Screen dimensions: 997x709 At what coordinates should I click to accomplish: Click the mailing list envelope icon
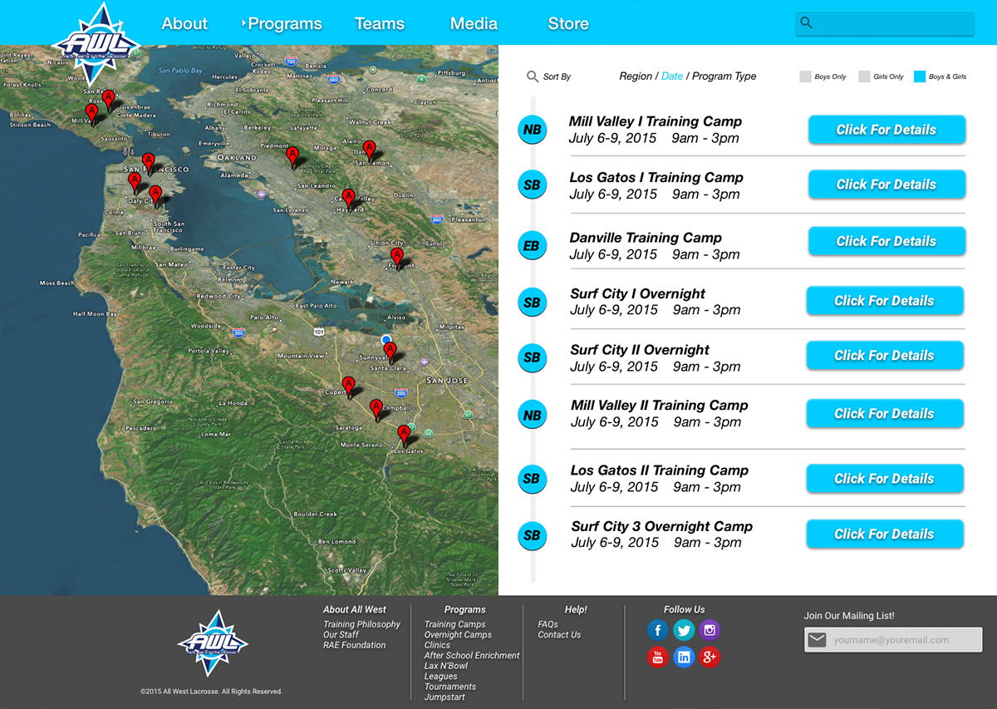coord(818,640)
